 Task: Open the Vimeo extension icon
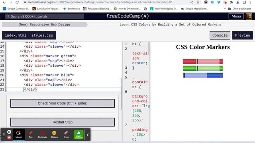click(x=219, y=2)
